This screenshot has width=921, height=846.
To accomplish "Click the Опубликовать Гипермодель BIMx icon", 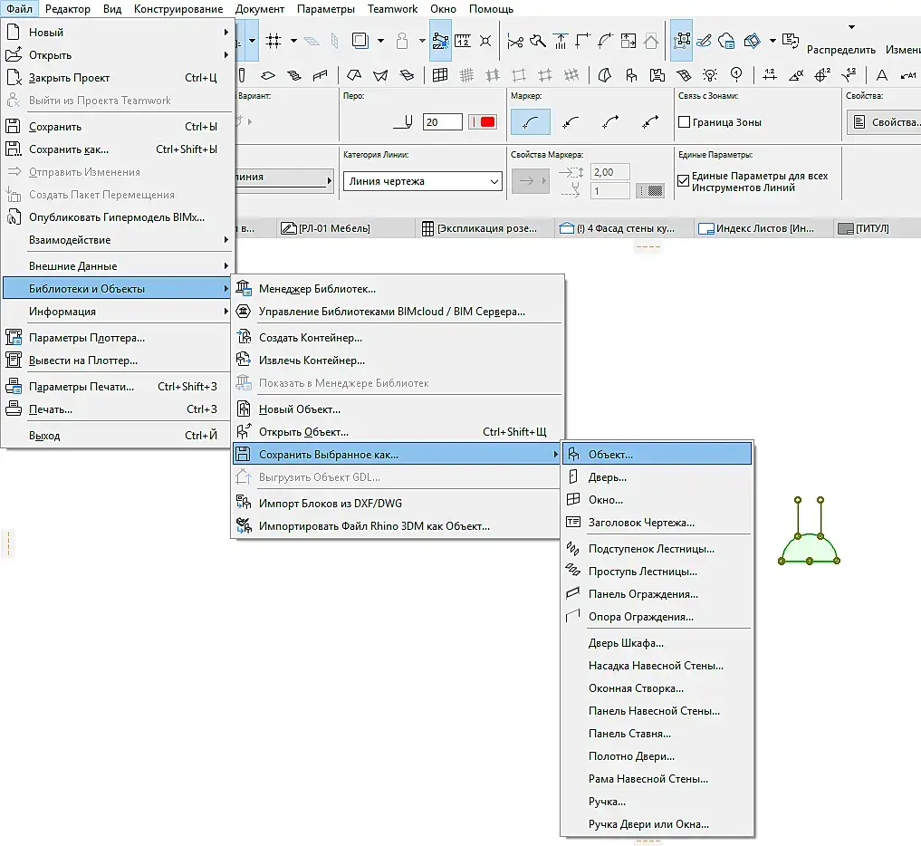I will click(x=13, y=216).
